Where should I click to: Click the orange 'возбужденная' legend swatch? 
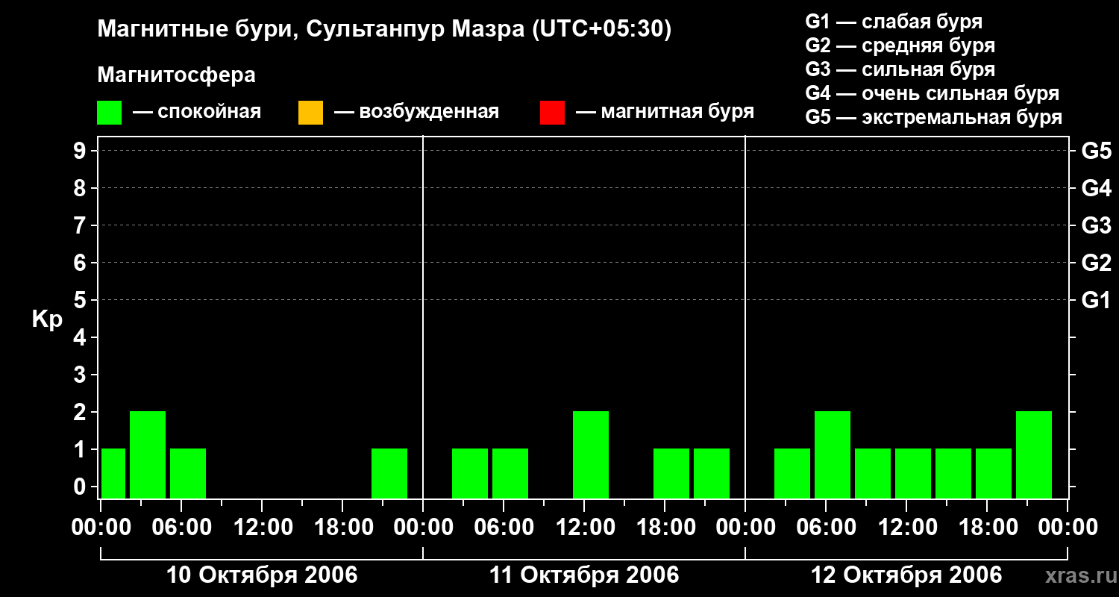[310, 113]
